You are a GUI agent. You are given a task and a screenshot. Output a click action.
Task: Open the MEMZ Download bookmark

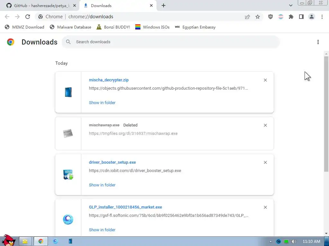pos(24,27)
